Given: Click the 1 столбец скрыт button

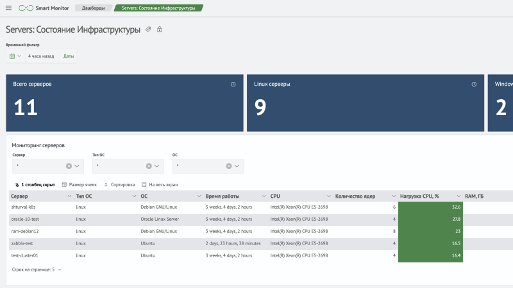Looking at the screenshot, I should (35, 185).
